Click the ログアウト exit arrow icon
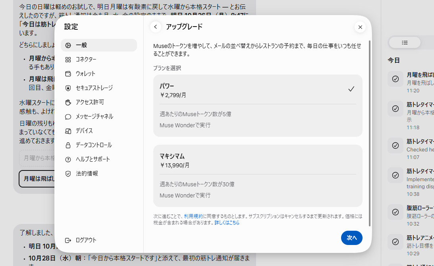Screen dimensions: 434x266 pyautogui.click(x=68, y=240)
